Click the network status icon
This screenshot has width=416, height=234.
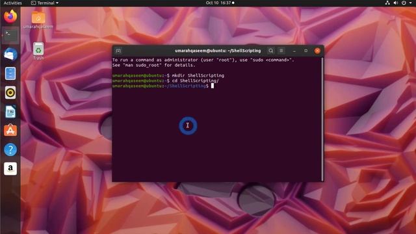coord(387,3)
